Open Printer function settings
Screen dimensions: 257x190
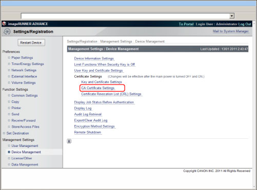coord(16,108)
